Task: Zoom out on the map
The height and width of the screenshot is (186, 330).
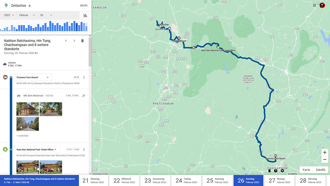Action: [x=325, y=160]
